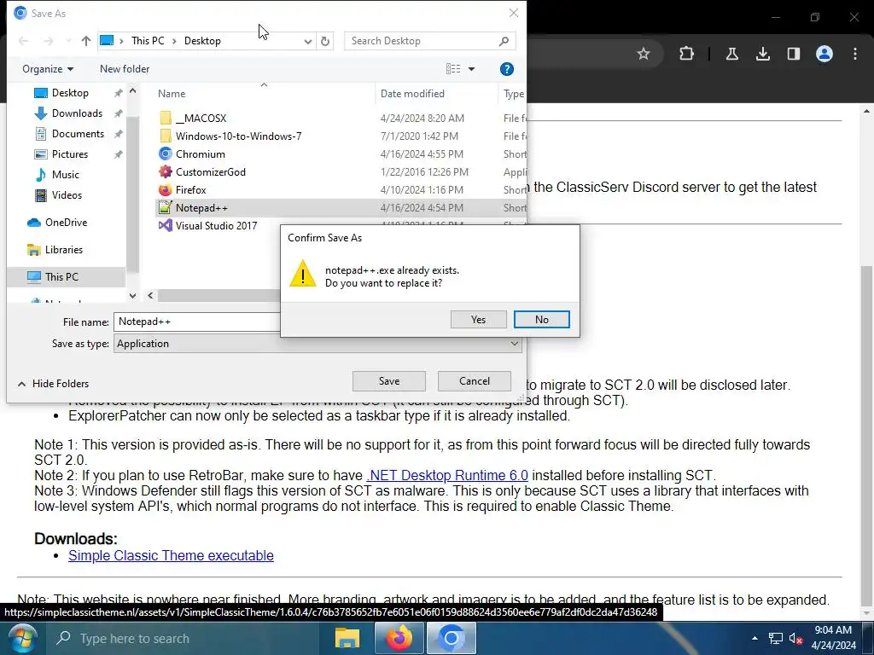Open the Windows Start button

[x=21, y=638]
